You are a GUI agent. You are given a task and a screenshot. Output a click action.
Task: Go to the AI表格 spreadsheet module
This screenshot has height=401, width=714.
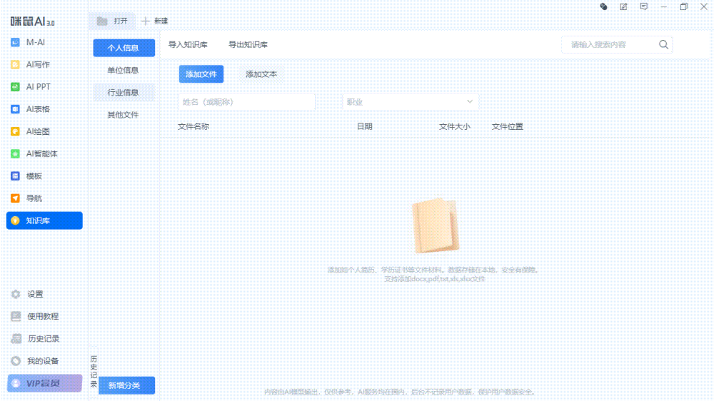[x=39, y=109]
